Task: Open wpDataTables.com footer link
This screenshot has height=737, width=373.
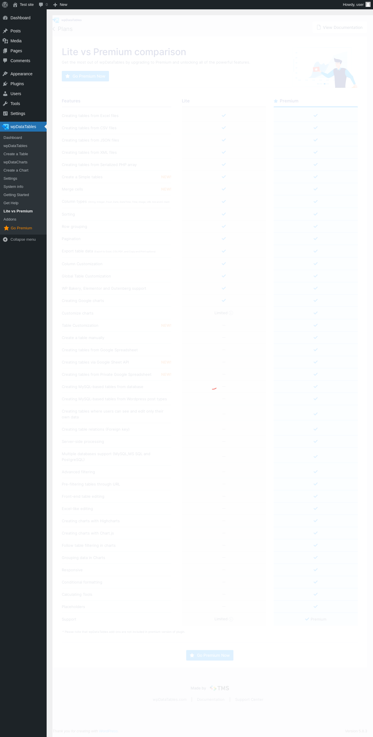Action: [x=170, y=699]
